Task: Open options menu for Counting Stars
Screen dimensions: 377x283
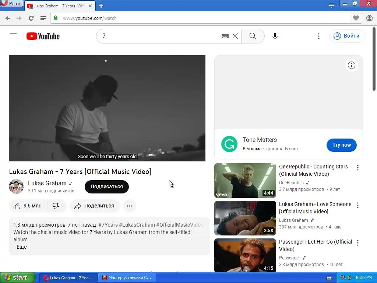Action: [x=358, y=168]
